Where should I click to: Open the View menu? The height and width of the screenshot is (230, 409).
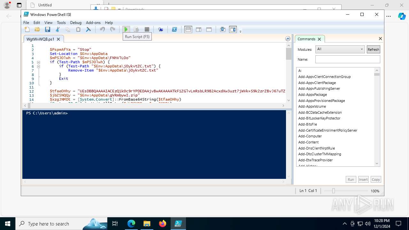pos(48,23)
